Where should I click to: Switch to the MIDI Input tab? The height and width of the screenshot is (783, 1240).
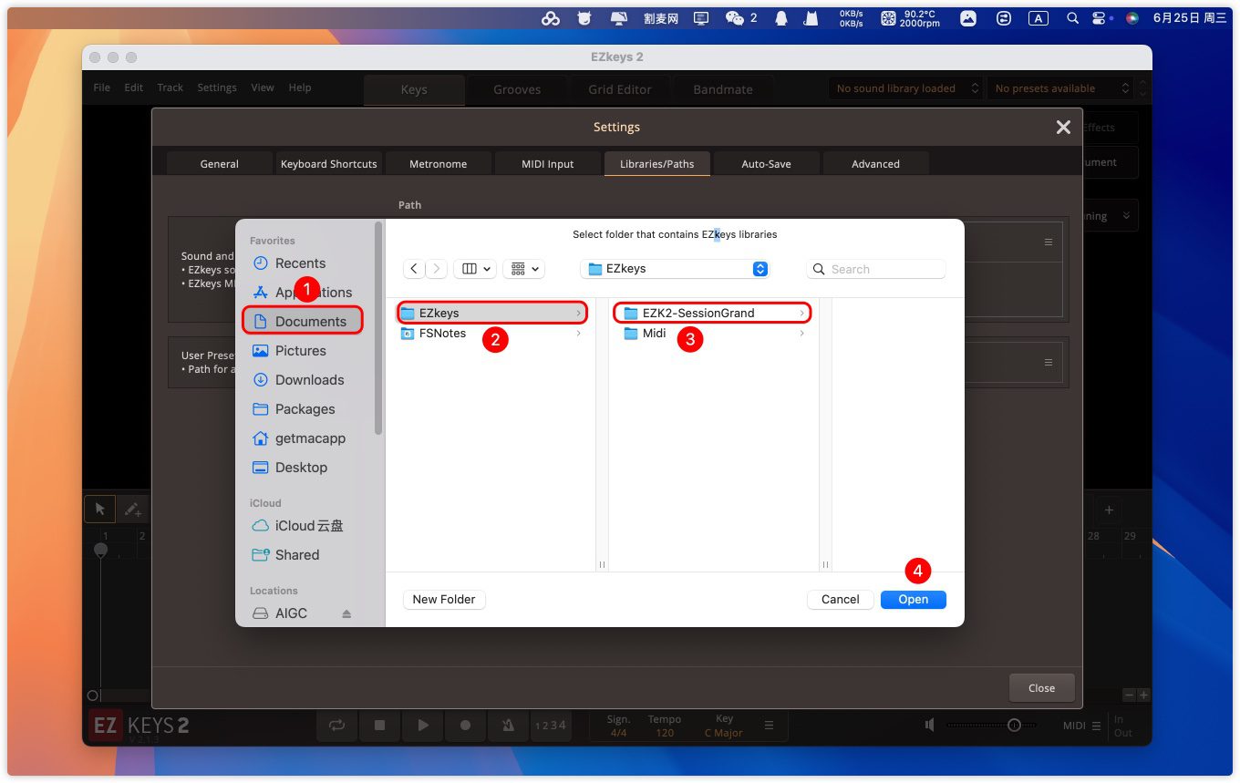coord(548,164)
